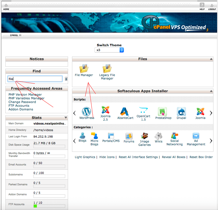Select the Joomla icon next to Drupal
218x210 pixels.
click(x=200, y=111)
